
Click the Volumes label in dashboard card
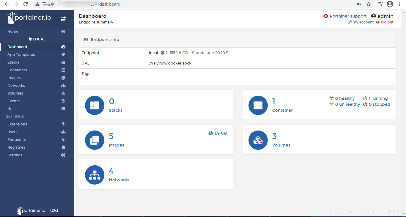281,145
